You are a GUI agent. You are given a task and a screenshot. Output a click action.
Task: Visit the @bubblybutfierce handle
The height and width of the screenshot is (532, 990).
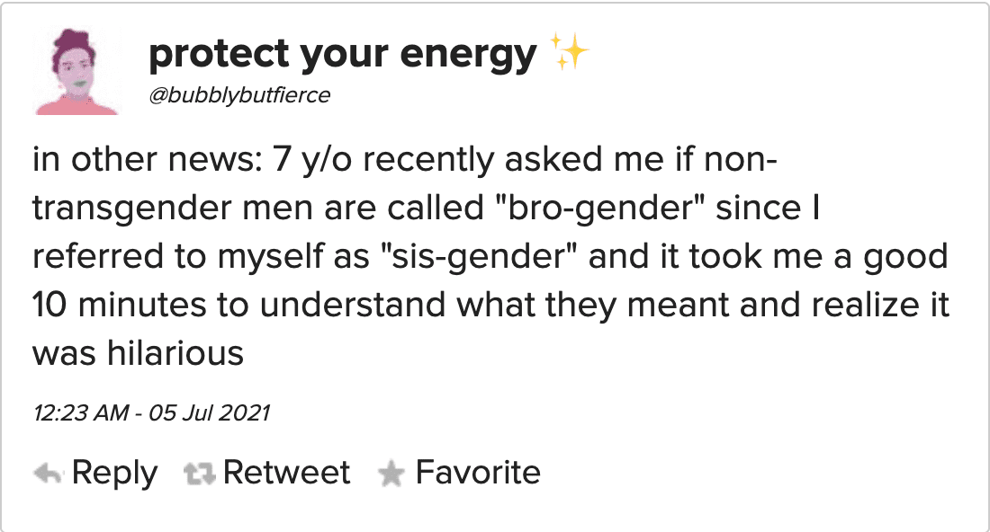click(239, 95)
